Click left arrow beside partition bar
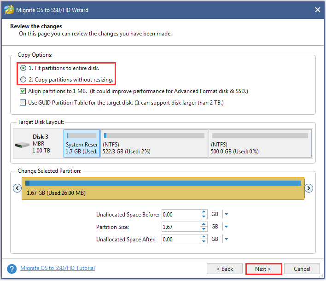Image resolution: width=326 pixels, height=281 pixels. [17, 188]
